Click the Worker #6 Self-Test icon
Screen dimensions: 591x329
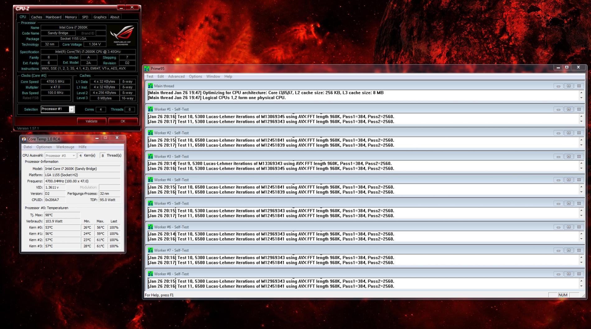pos(151,227)
